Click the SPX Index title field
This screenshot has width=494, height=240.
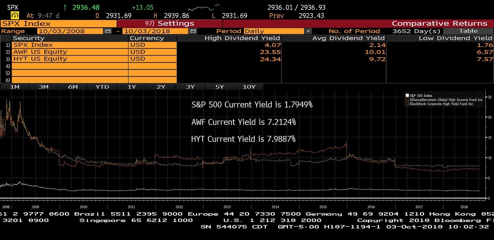58,24
